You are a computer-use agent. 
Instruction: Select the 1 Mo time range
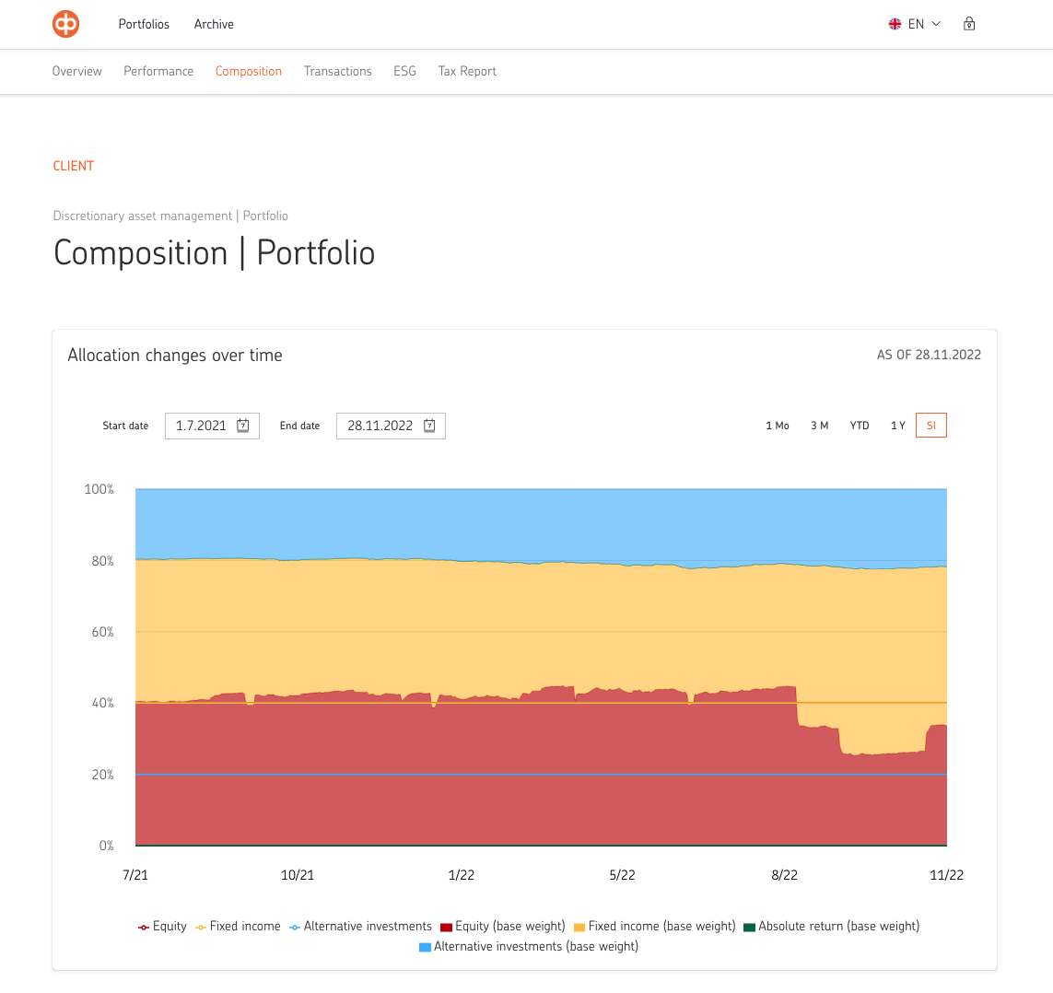click(x=777, y=426)
